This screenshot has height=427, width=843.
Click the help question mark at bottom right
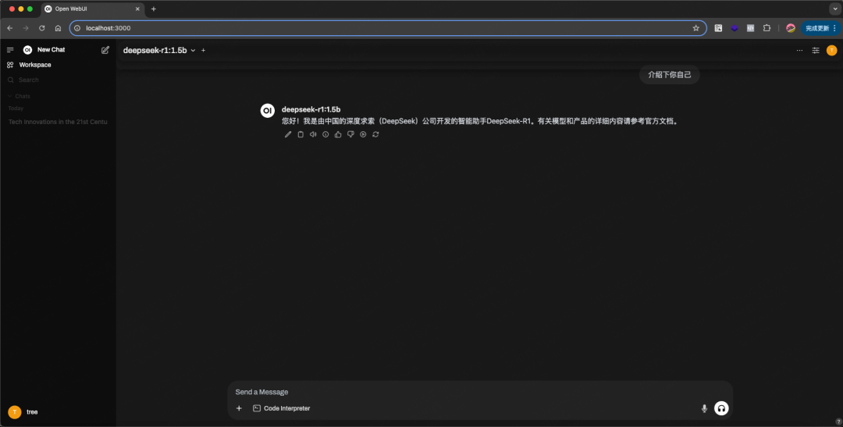point(838,422)
